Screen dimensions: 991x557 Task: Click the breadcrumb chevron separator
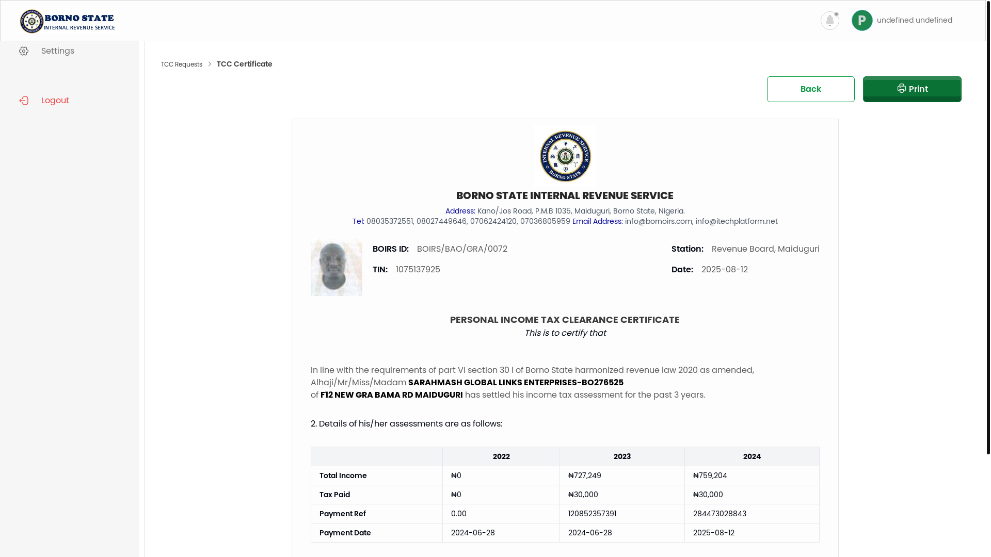[x=210, y=64]
